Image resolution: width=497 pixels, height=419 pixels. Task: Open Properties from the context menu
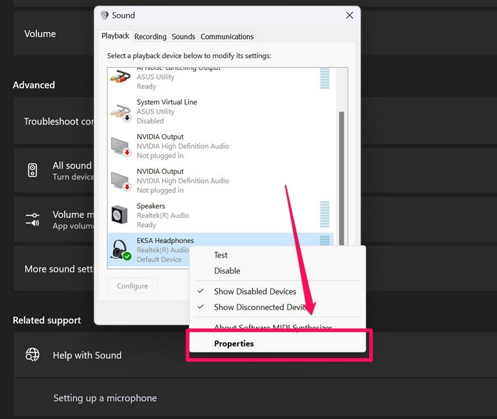tap(234, 344)
